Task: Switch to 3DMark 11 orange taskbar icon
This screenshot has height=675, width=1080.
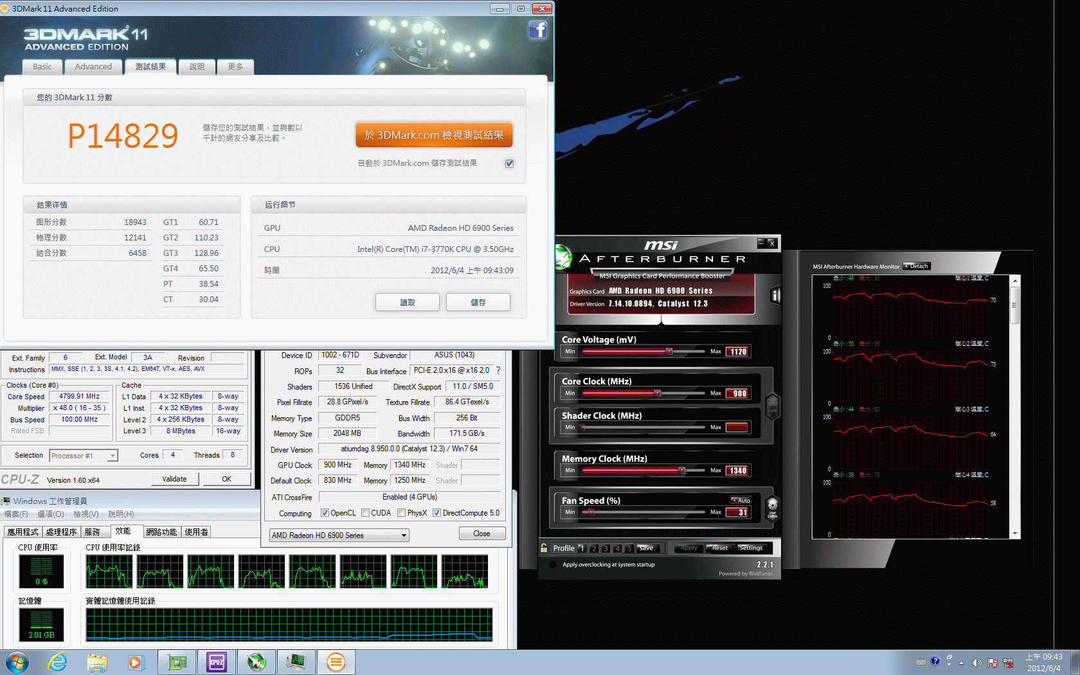Action: click(x=336, y=662)
